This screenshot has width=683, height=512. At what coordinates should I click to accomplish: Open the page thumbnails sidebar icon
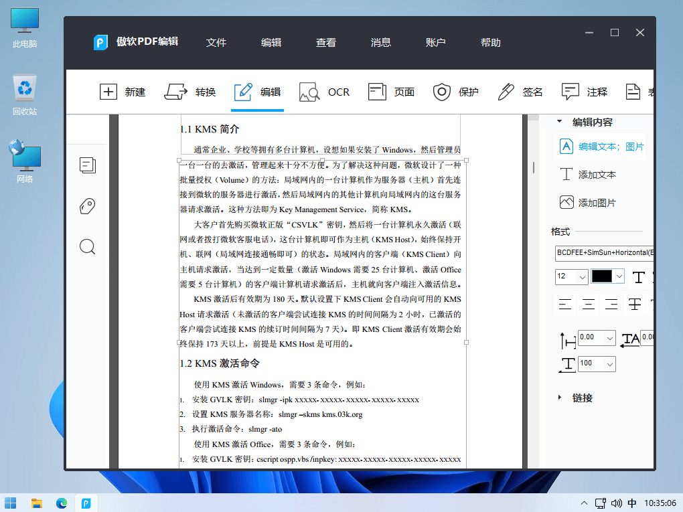[x=88, y=165]
